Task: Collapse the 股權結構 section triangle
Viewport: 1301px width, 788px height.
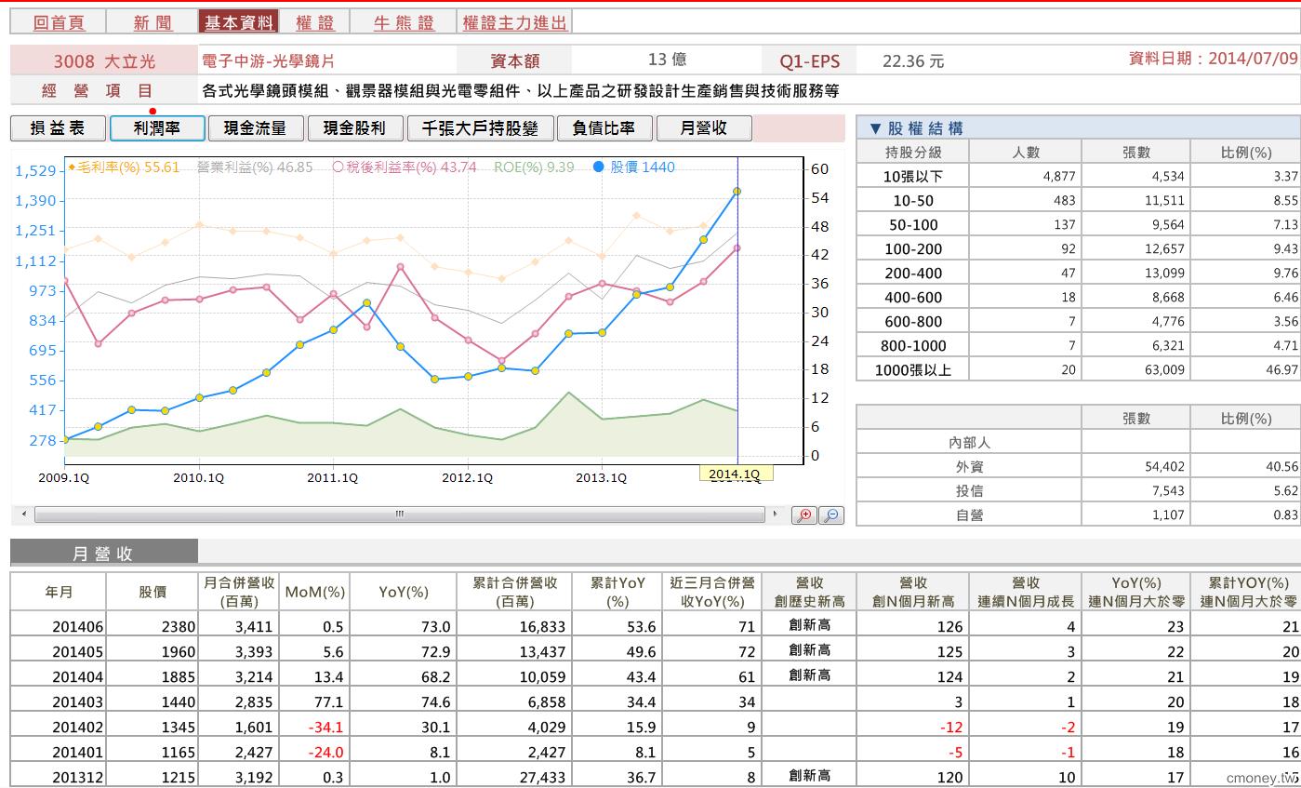Action: point(874,128)
